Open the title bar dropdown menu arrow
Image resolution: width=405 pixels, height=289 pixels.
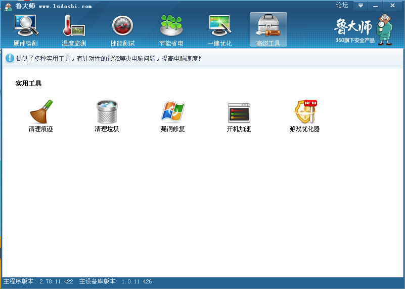[x=361, y=6]
